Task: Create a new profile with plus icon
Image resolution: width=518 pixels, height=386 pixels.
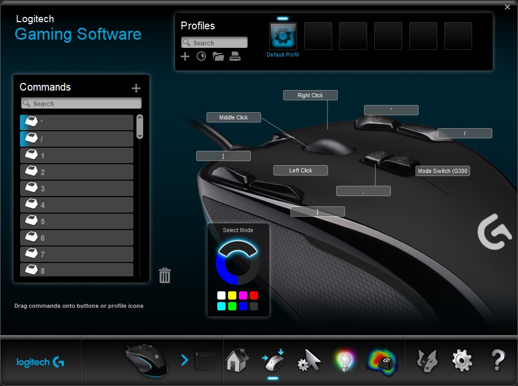Action: 185,57
